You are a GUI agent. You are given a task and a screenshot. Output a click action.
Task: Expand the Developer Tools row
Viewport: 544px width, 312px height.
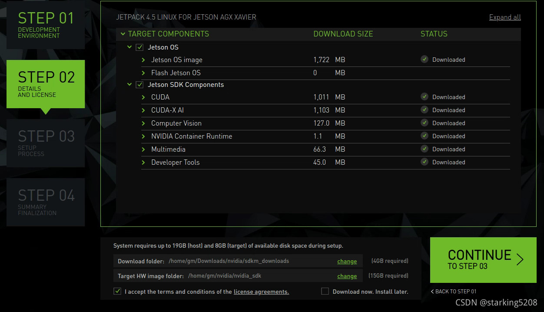tap(143, 163)
